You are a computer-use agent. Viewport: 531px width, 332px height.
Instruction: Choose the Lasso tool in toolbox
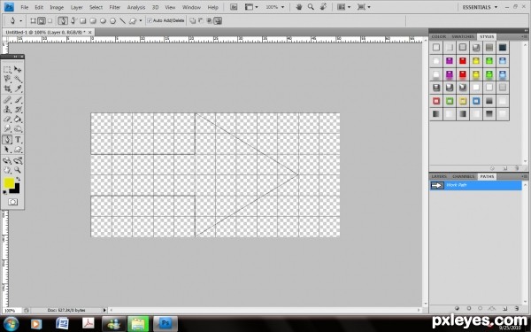(7, 80)
